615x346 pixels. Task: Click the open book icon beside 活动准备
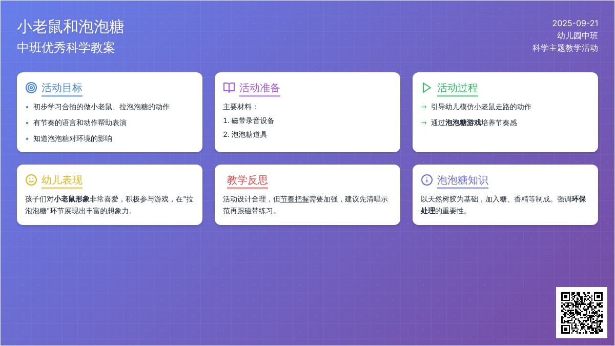pyautogui.click(x=229, y=88)
